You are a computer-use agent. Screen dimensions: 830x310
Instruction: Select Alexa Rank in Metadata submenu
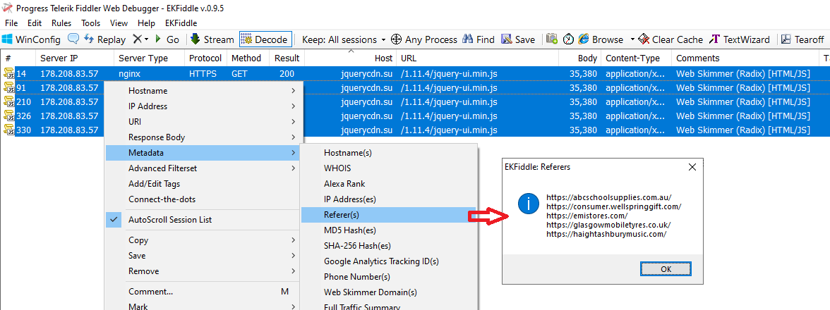click(x=389, y=184)
